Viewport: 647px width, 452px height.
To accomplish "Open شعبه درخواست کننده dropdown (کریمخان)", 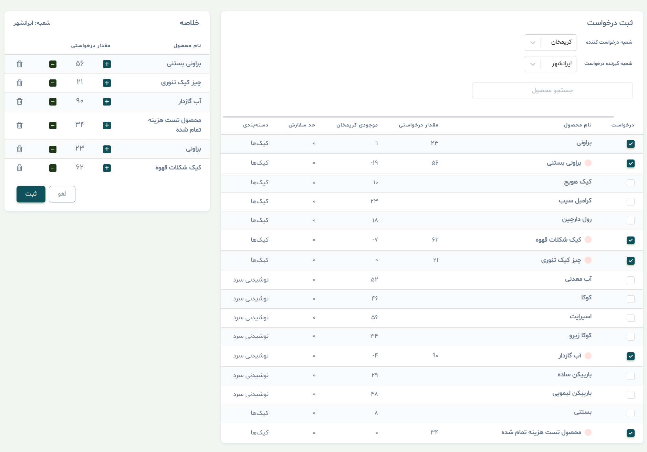I will 550,42.
